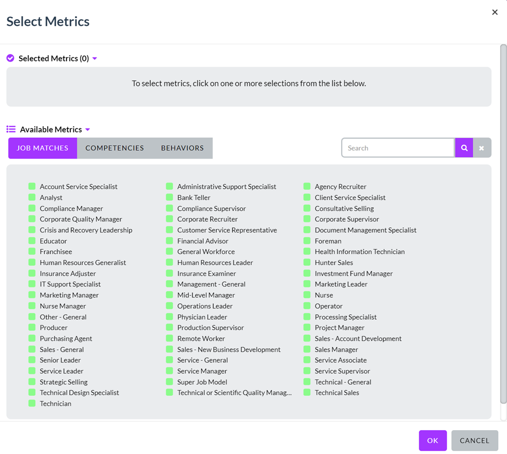Expand the Hunter Sales selection
The image size is (507, 454).
pyautogui.click(x=307, y=262)
